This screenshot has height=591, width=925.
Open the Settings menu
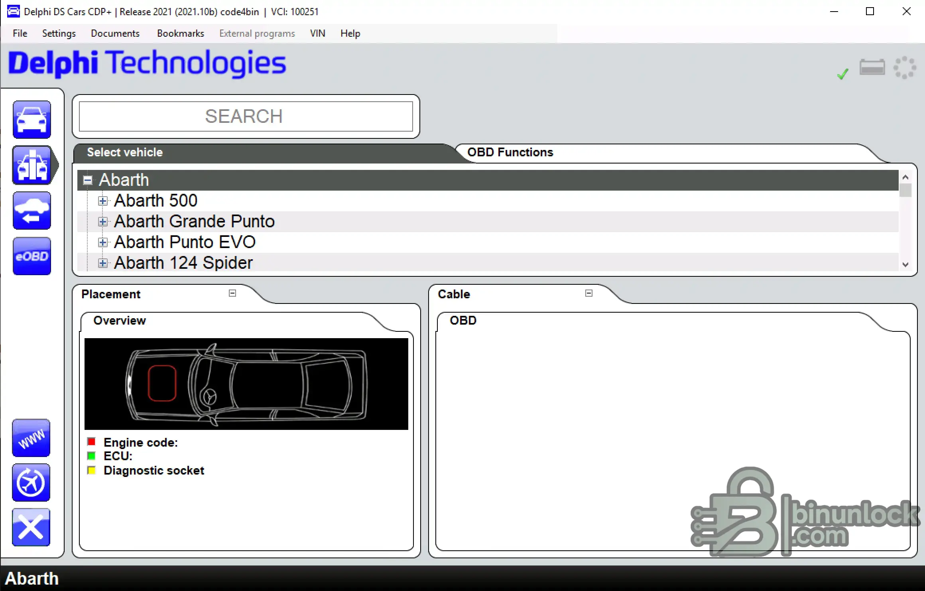point(59,33)
